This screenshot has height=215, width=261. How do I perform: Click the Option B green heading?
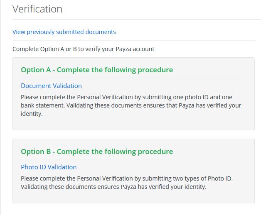(x=97, y=151)
